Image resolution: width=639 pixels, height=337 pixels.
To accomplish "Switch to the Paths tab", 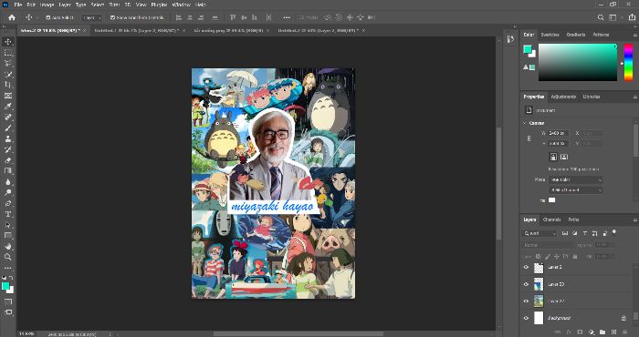I will click(573, 220).
